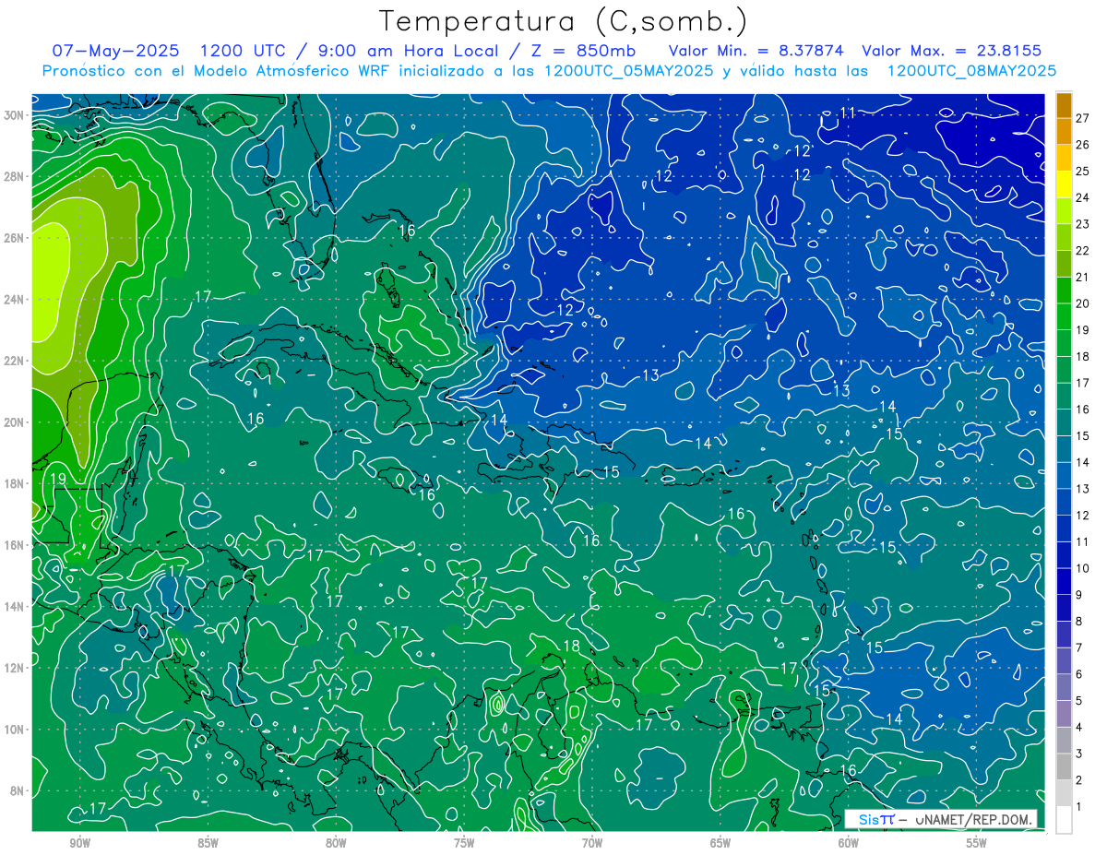Click the title "Temperatura (C,somb.)"
Screen dimensions: 1107x855
pyautogui.click(x=564, y=21)
